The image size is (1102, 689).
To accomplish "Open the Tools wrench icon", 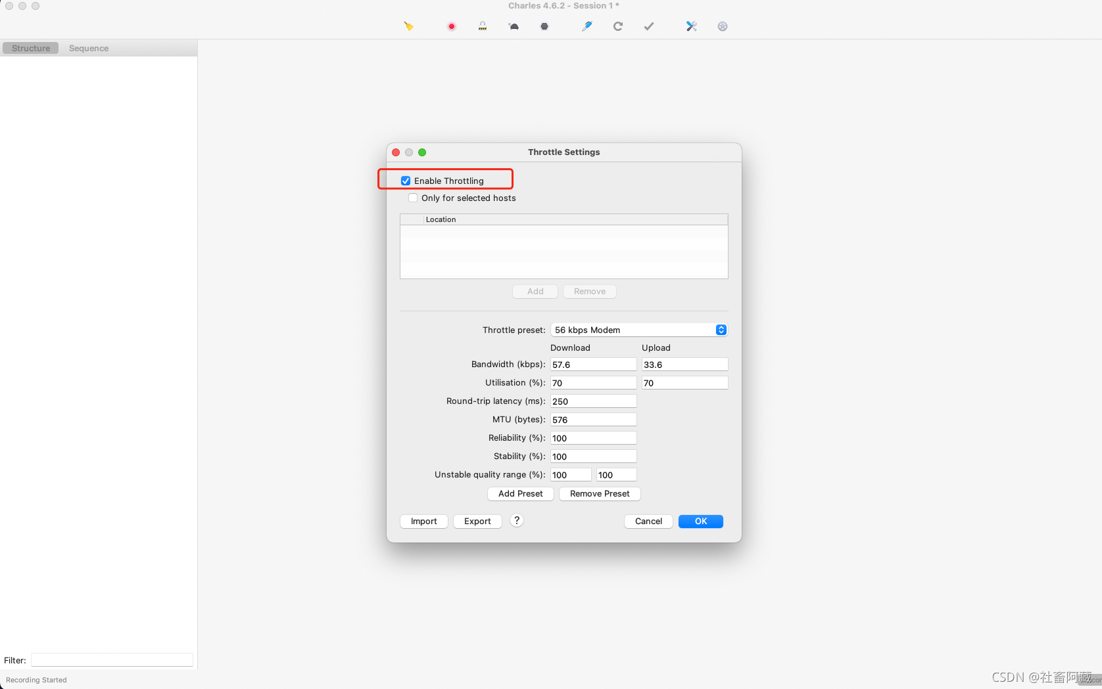I will 692,26.
